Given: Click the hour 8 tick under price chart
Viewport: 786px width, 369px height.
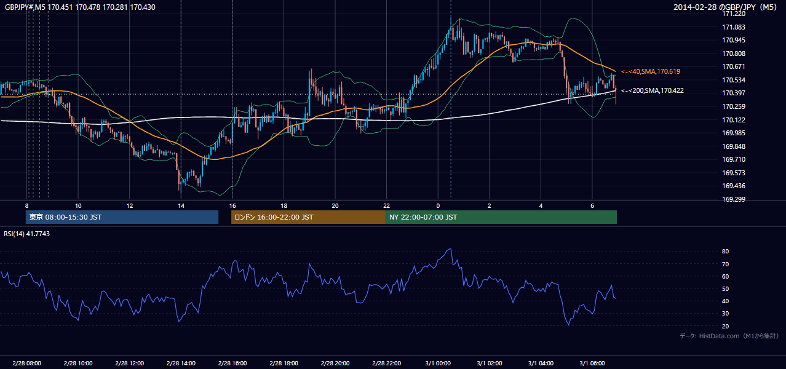Looking at the screenshot, I should click(x=27, y=205).
